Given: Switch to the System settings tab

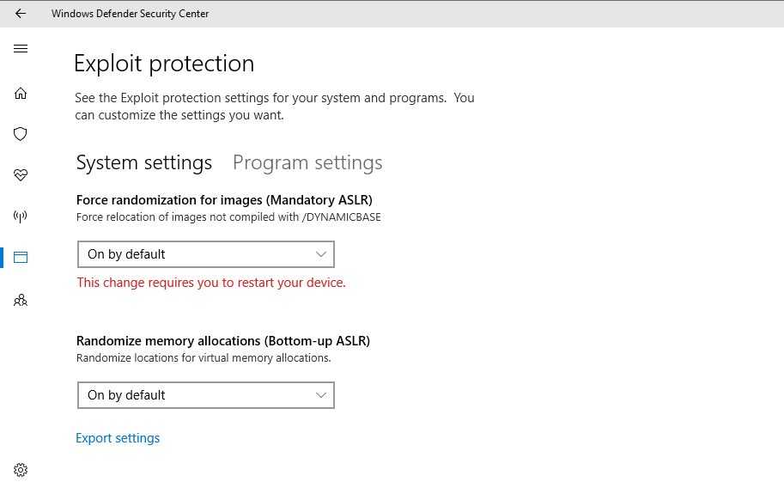Looking at the screenshot, I should [144, 163].
